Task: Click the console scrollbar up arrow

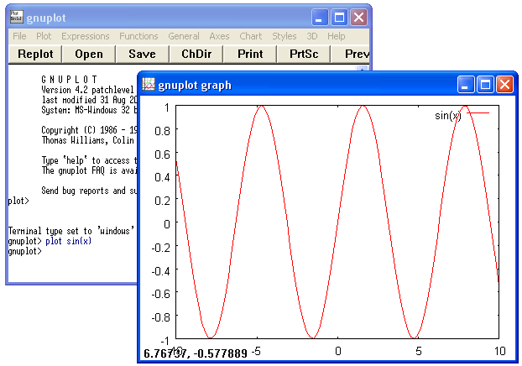Action: point(362,69)
